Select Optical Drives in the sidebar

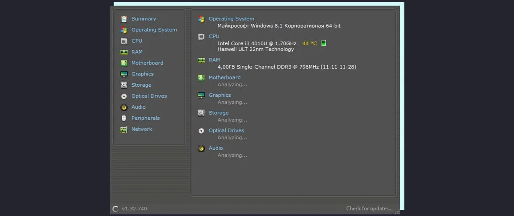tap(149, 96)
